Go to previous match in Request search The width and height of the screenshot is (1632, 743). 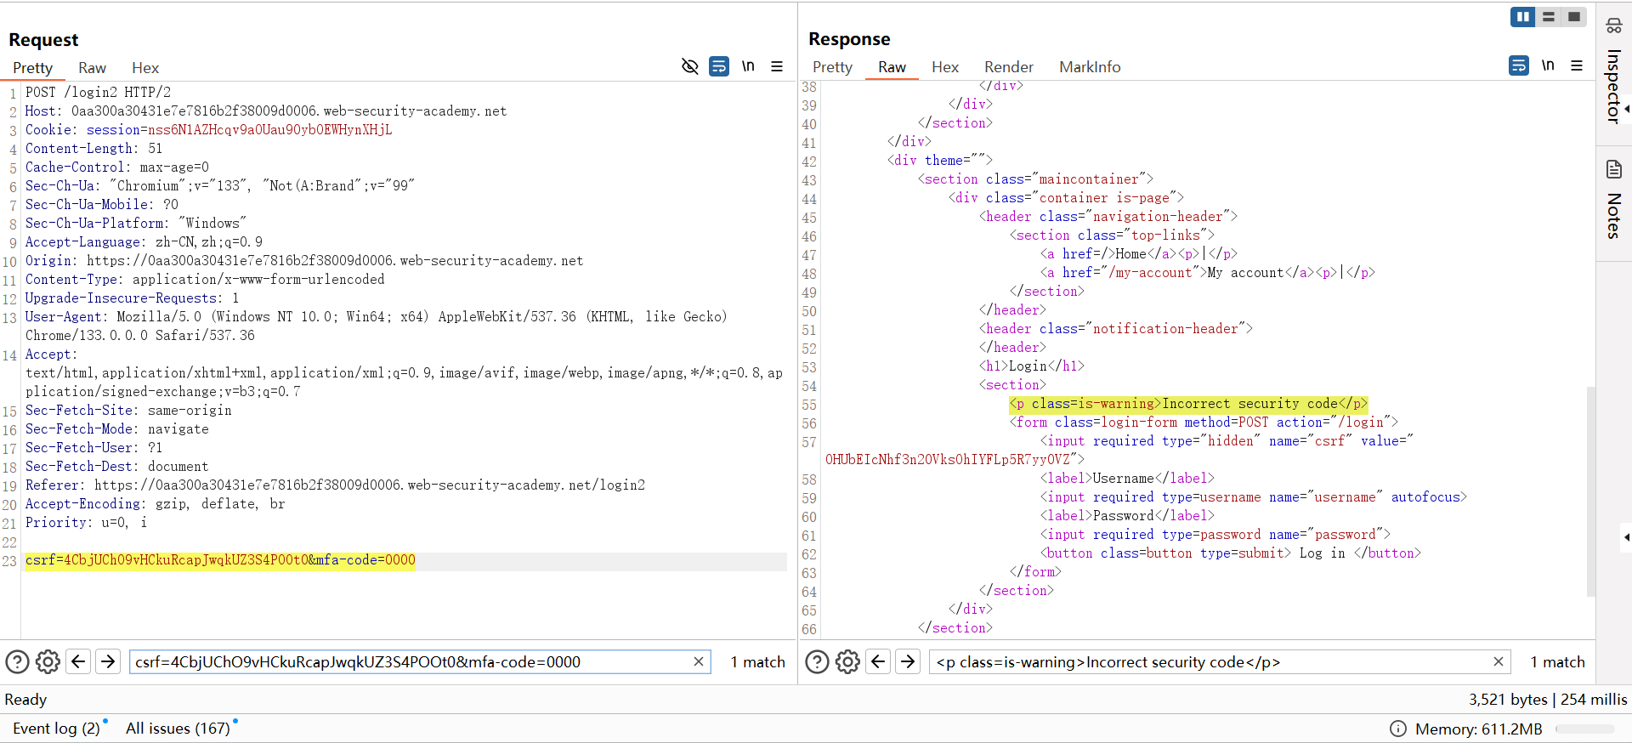click(78, 661)
